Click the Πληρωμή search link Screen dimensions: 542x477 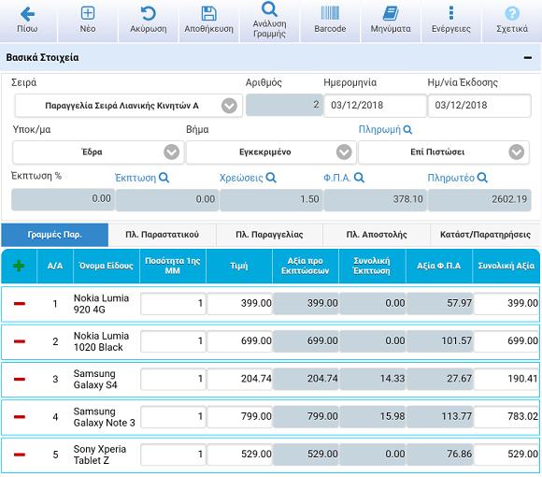point(385,129)
